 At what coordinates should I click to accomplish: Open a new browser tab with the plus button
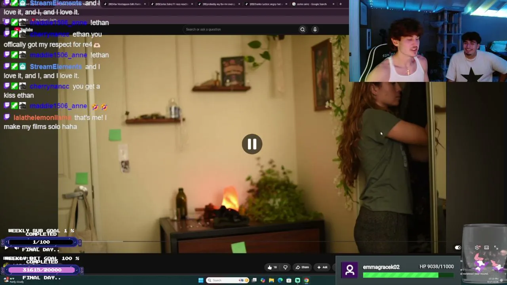[341, 4]
